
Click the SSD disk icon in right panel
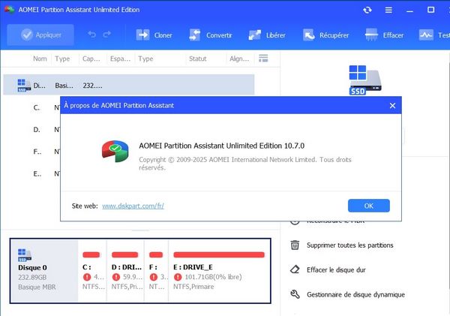(x=364, y=80)
